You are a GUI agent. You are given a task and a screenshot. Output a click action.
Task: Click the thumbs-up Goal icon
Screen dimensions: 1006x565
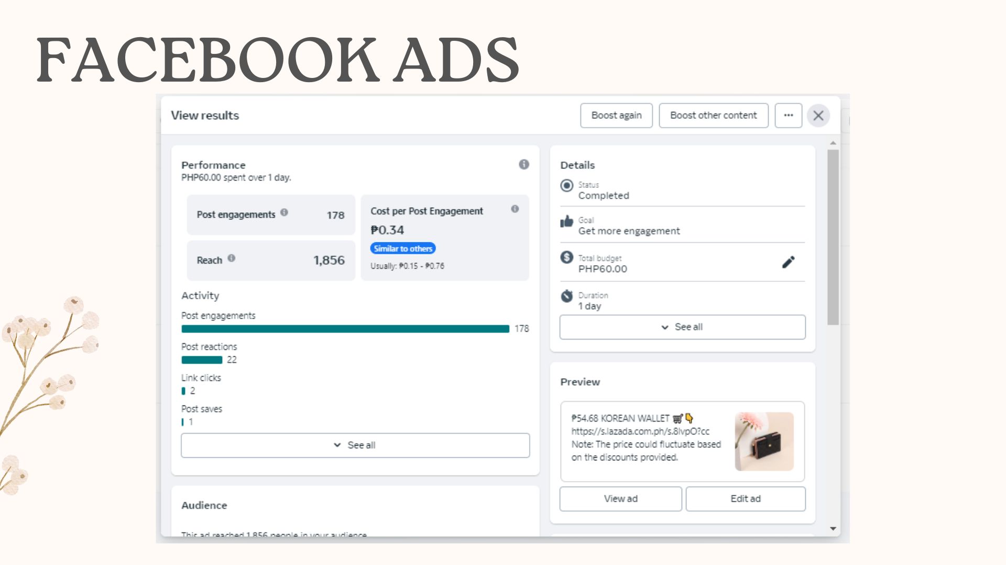click(x=566, y=221)
